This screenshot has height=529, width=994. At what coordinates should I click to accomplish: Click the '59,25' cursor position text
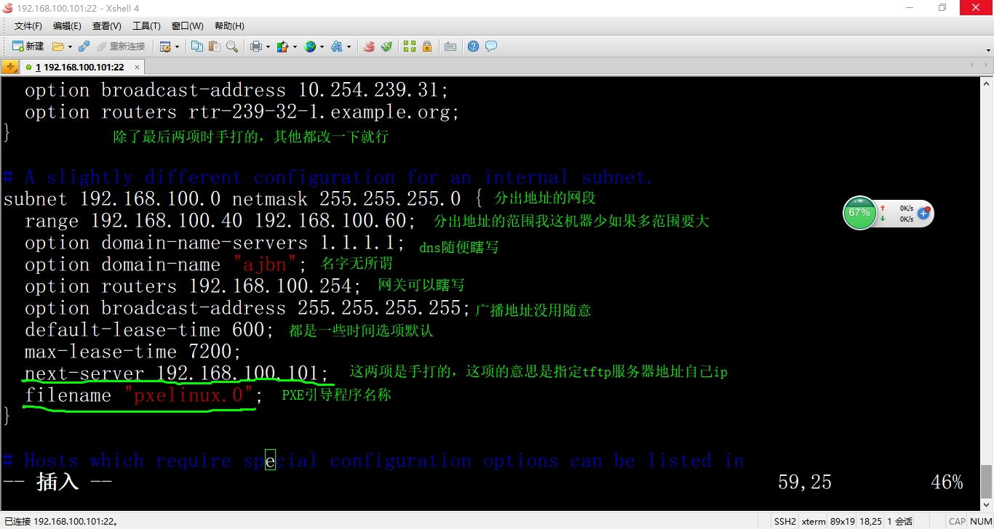coord(805,482)
